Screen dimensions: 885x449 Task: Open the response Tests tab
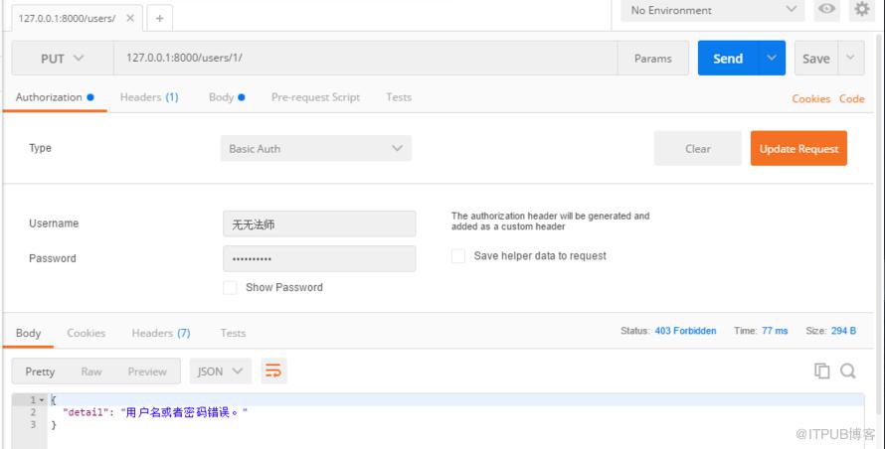233,333
